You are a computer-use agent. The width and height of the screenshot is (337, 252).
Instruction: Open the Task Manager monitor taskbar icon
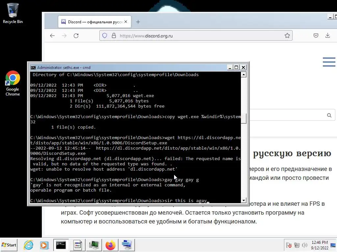[94, 245]
